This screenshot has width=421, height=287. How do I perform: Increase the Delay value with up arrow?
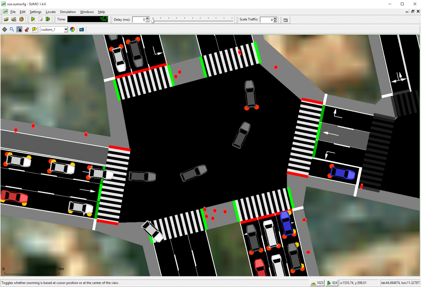pos(147,18)
